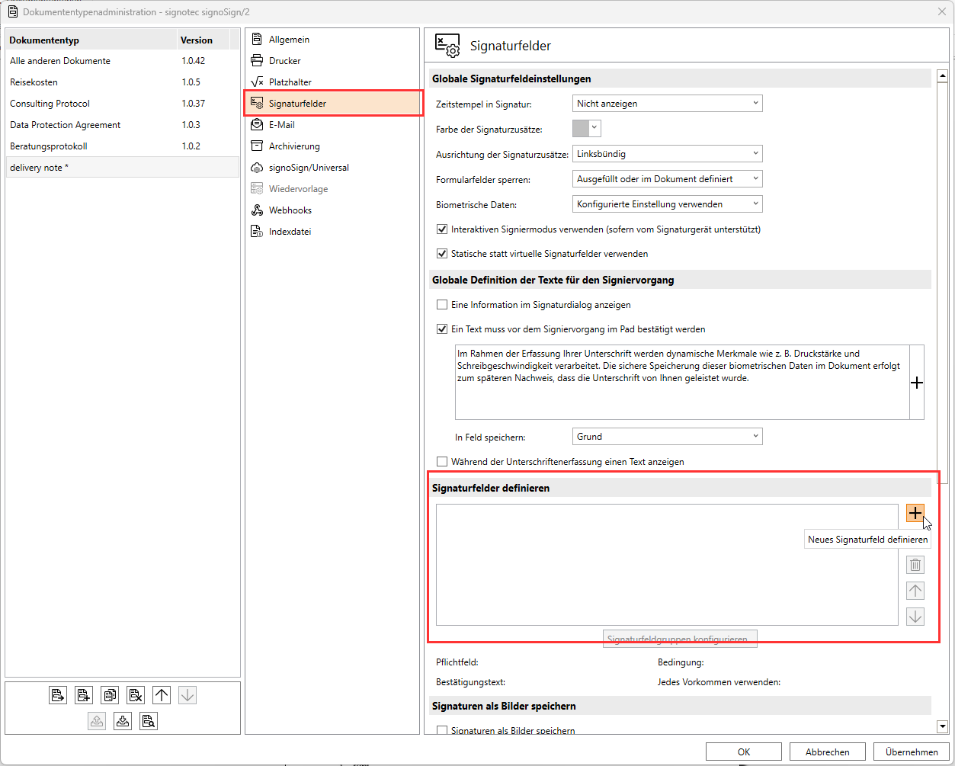The width and height of the screenshot is (955, 766).
Task: Toggle 'Statische statt virtuelle Signaturfelder verwenden'
Action: click(442, 254)
